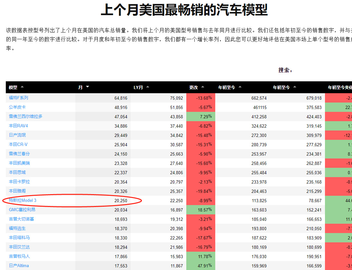Click the green 18.57% change cell

tap(201, 210)
